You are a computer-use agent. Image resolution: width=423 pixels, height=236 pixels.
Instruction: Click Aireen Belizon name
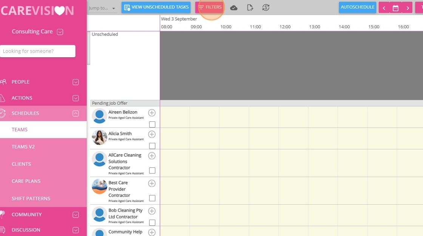pyautogui.click(x=123, y=112)
